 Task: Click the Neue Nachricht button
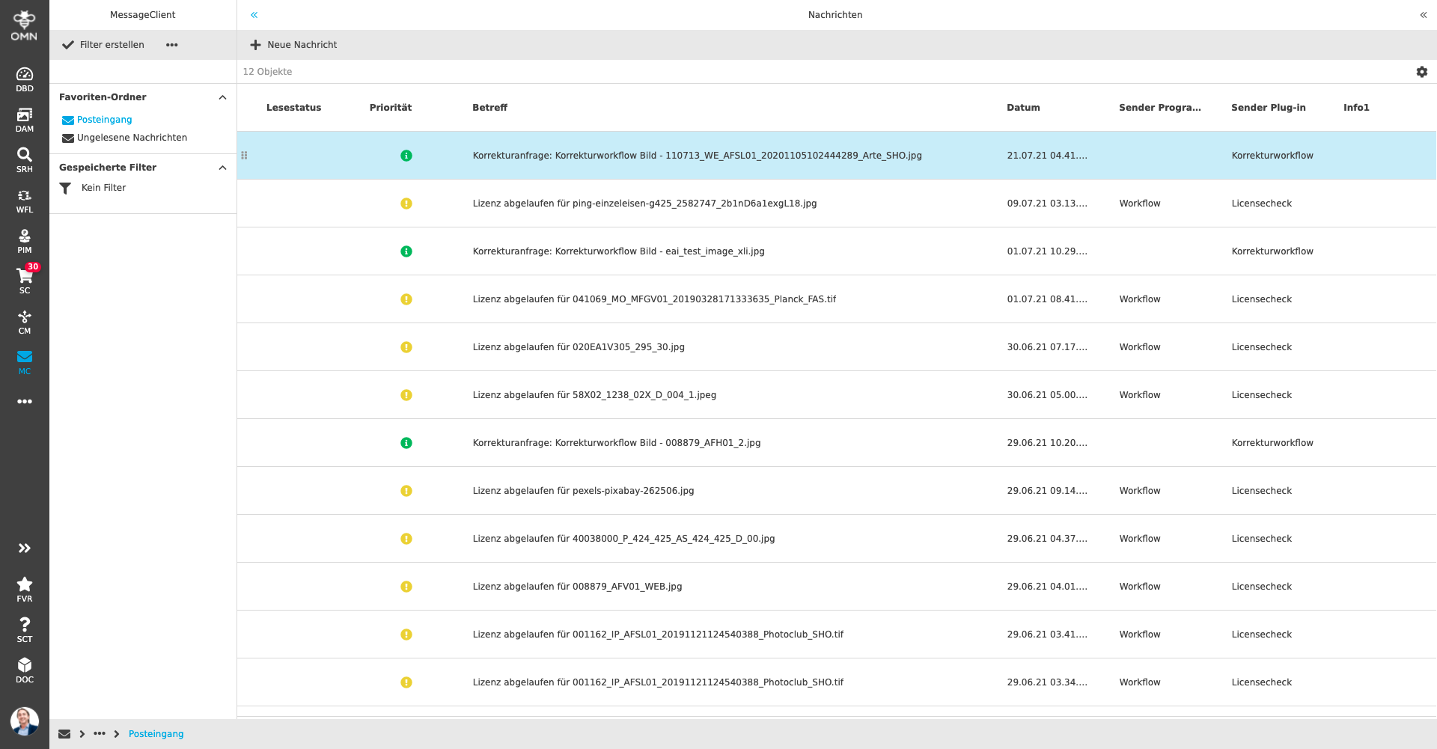(293, 45)
